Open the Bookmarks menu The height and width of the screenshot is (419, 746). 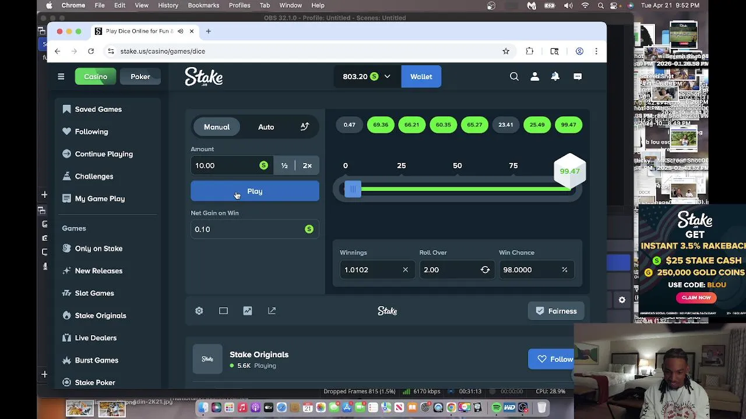203,5
